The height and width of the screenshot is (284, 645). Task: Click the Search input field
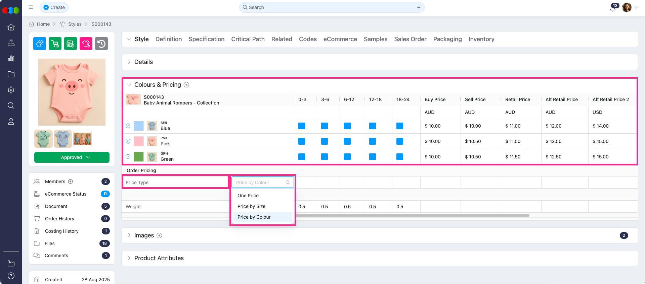point(331,7)
